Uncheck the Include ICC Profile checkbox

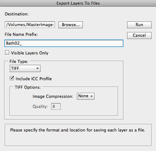coord(12,78)
